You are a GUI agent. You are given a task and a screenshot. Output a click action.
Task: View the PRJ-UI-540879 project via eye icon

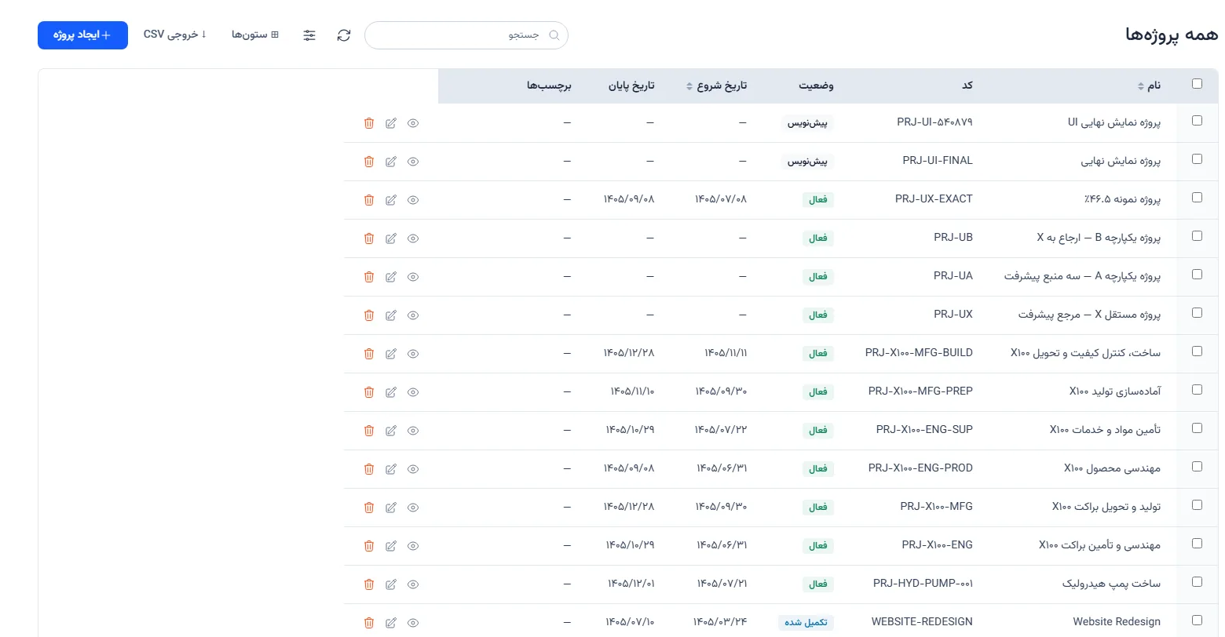point(413,123)
